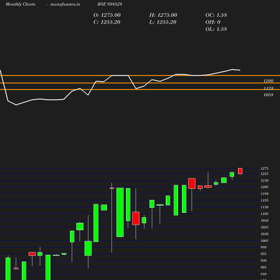This screenshot has width=280, height=280.
Task: Select the close value "C: 1255.20"
Action: 107,22
